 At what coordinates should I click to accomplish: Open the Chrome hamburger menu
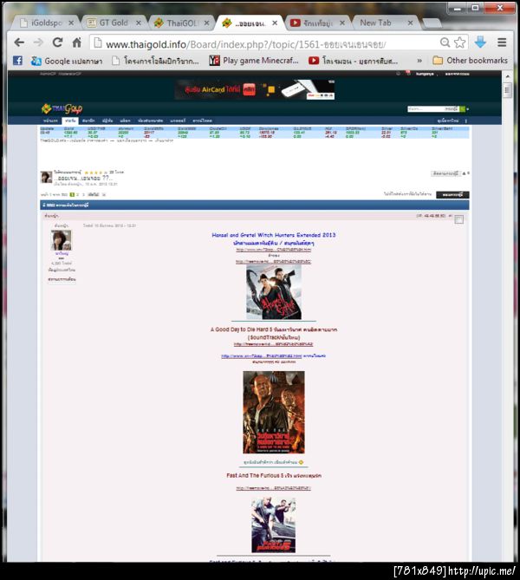(502, 42)
